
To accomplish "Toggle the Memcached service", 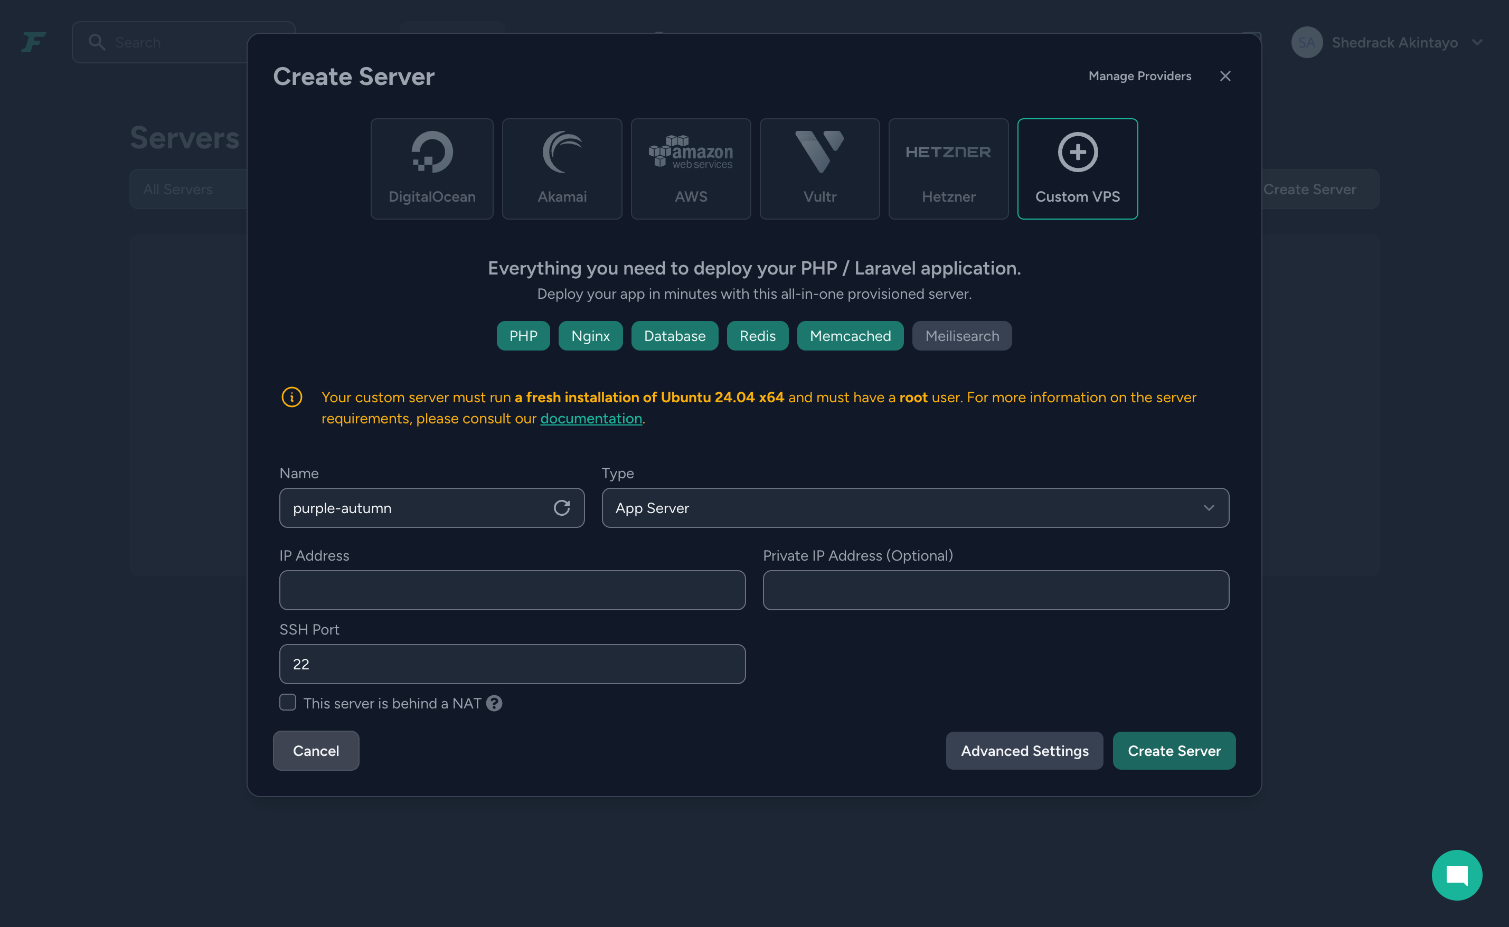I will pyautogui.click(x=850, y=335).
